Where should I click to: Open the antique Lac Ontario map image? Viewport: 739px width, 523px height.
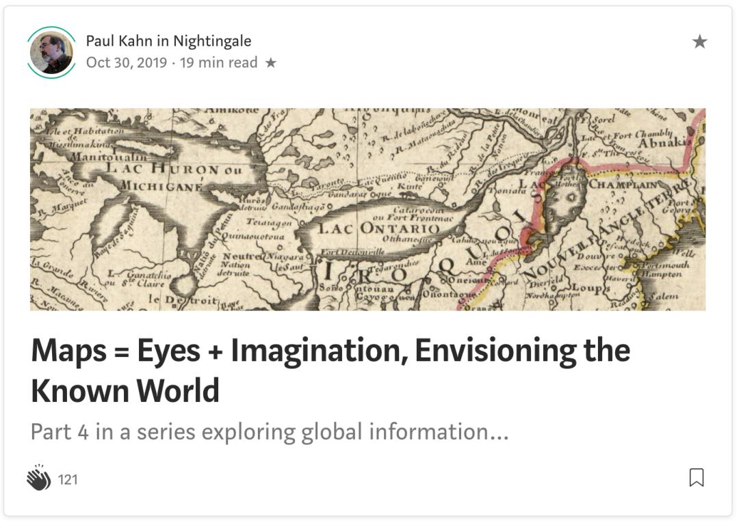click(x=367, y=209)
